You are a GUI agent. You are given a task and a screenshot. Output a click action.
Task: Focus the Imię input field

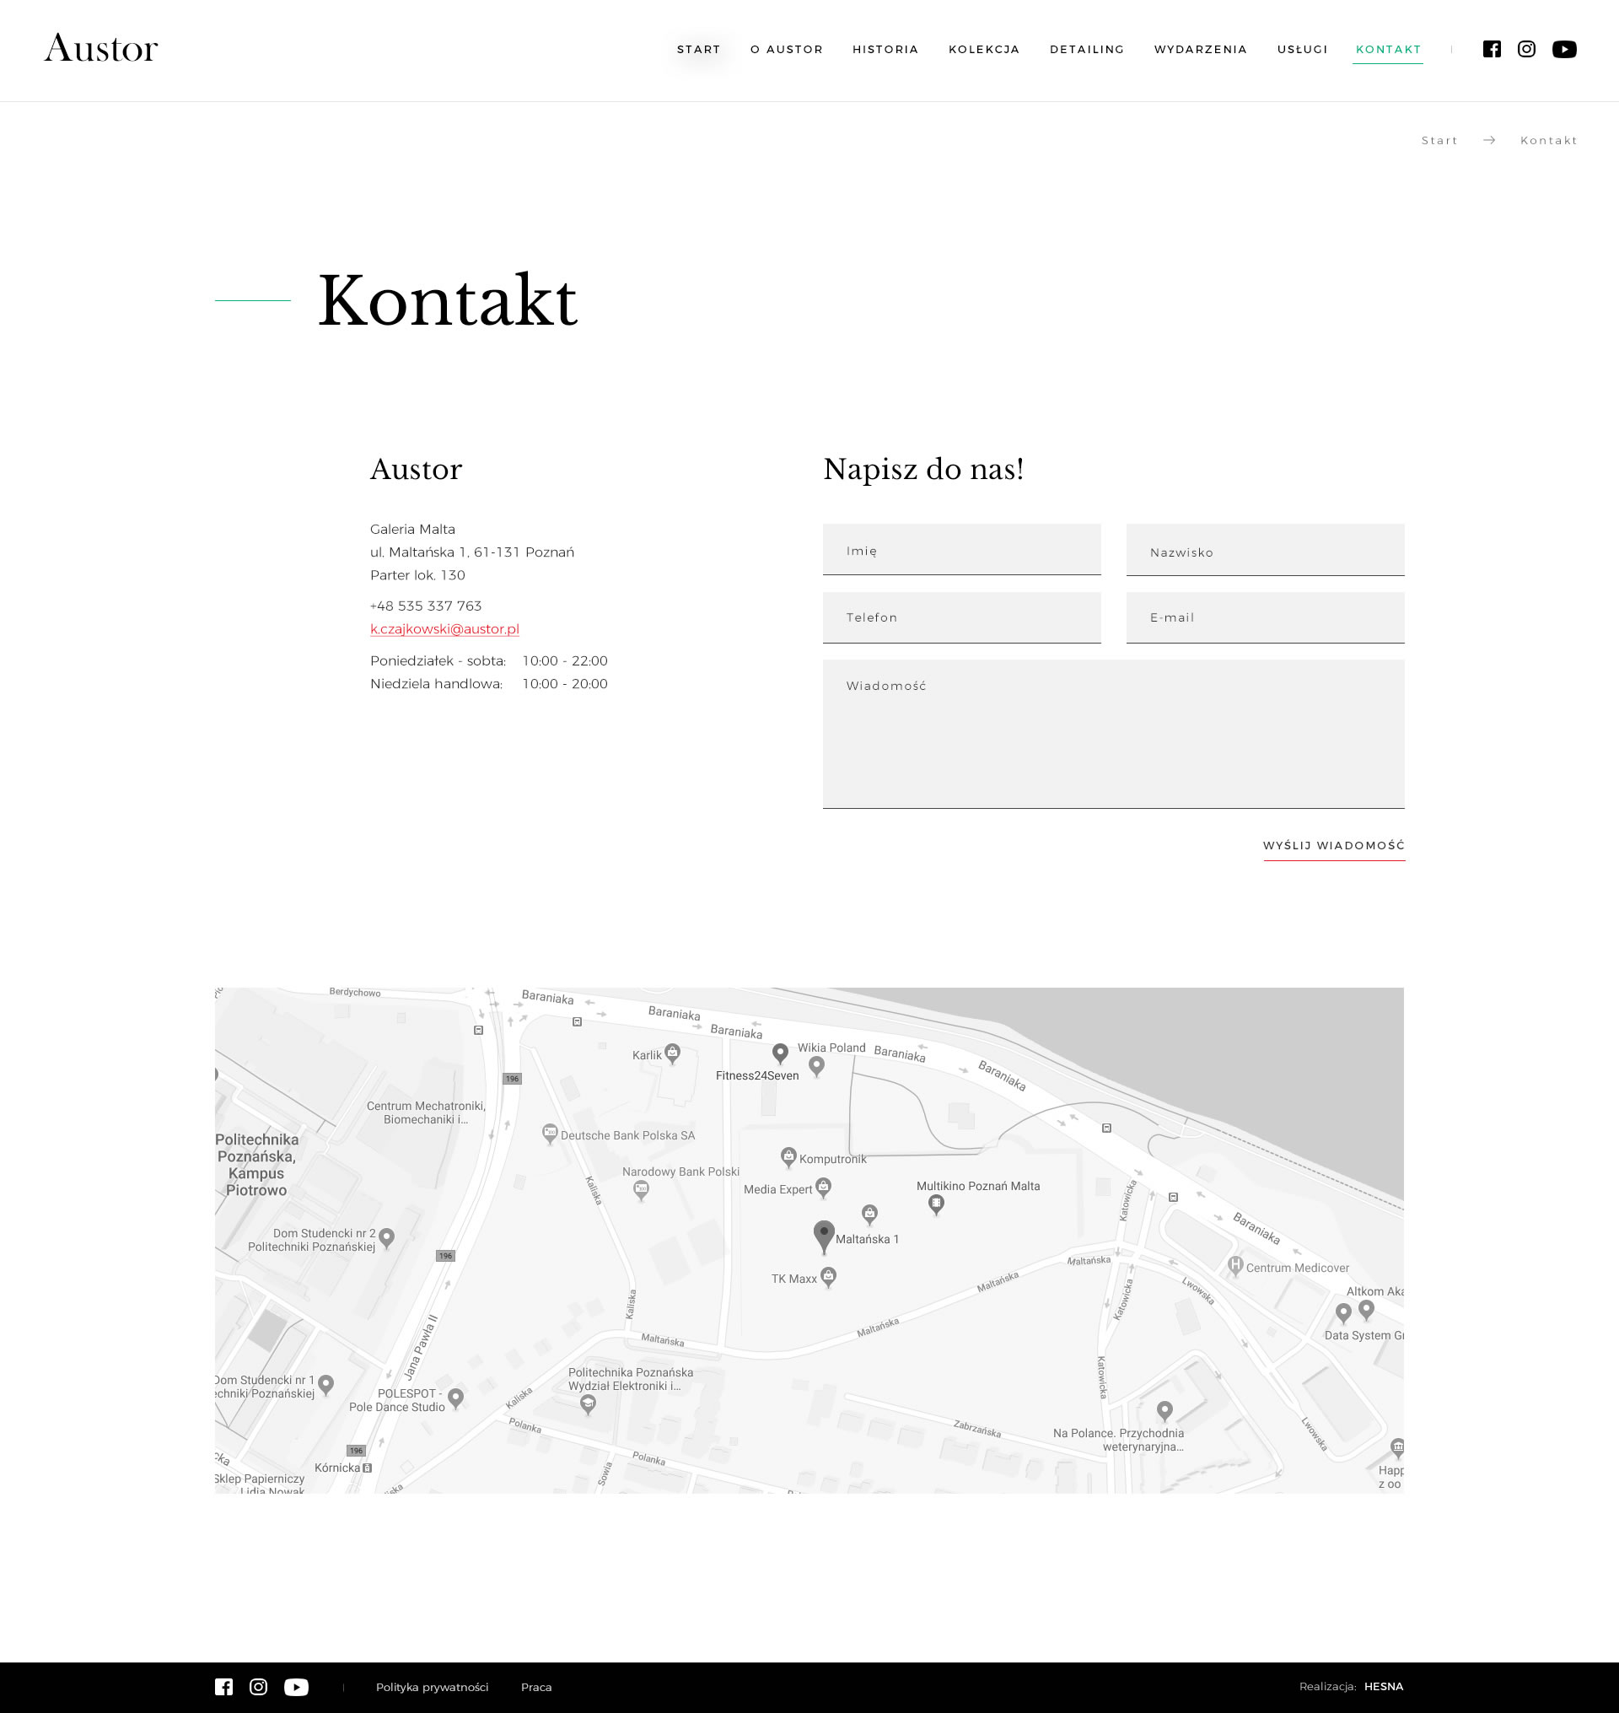tap(961, 550)
